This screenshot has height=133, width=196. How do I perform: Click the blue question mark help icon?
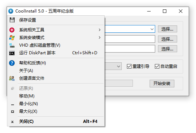[x=12, y=63]
